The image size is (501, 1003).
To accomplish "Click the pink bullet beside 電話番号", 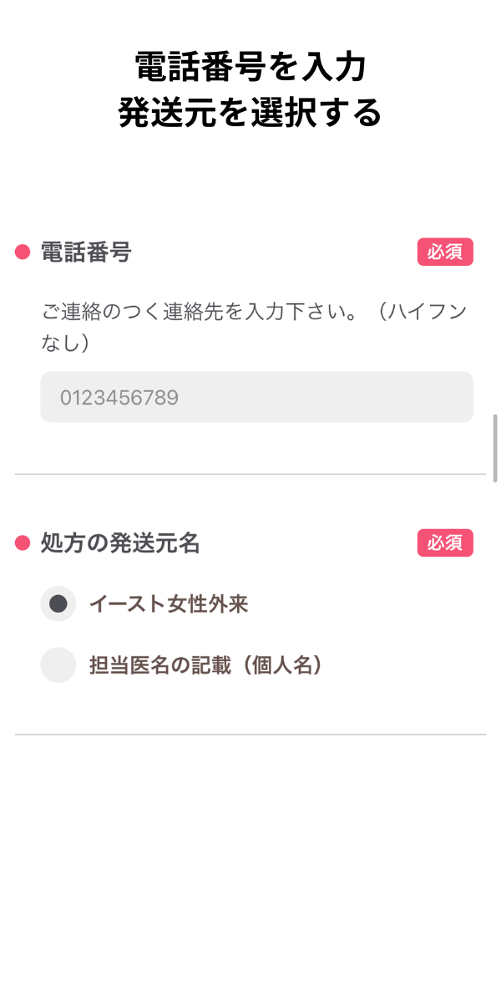I will coord(23,252).
